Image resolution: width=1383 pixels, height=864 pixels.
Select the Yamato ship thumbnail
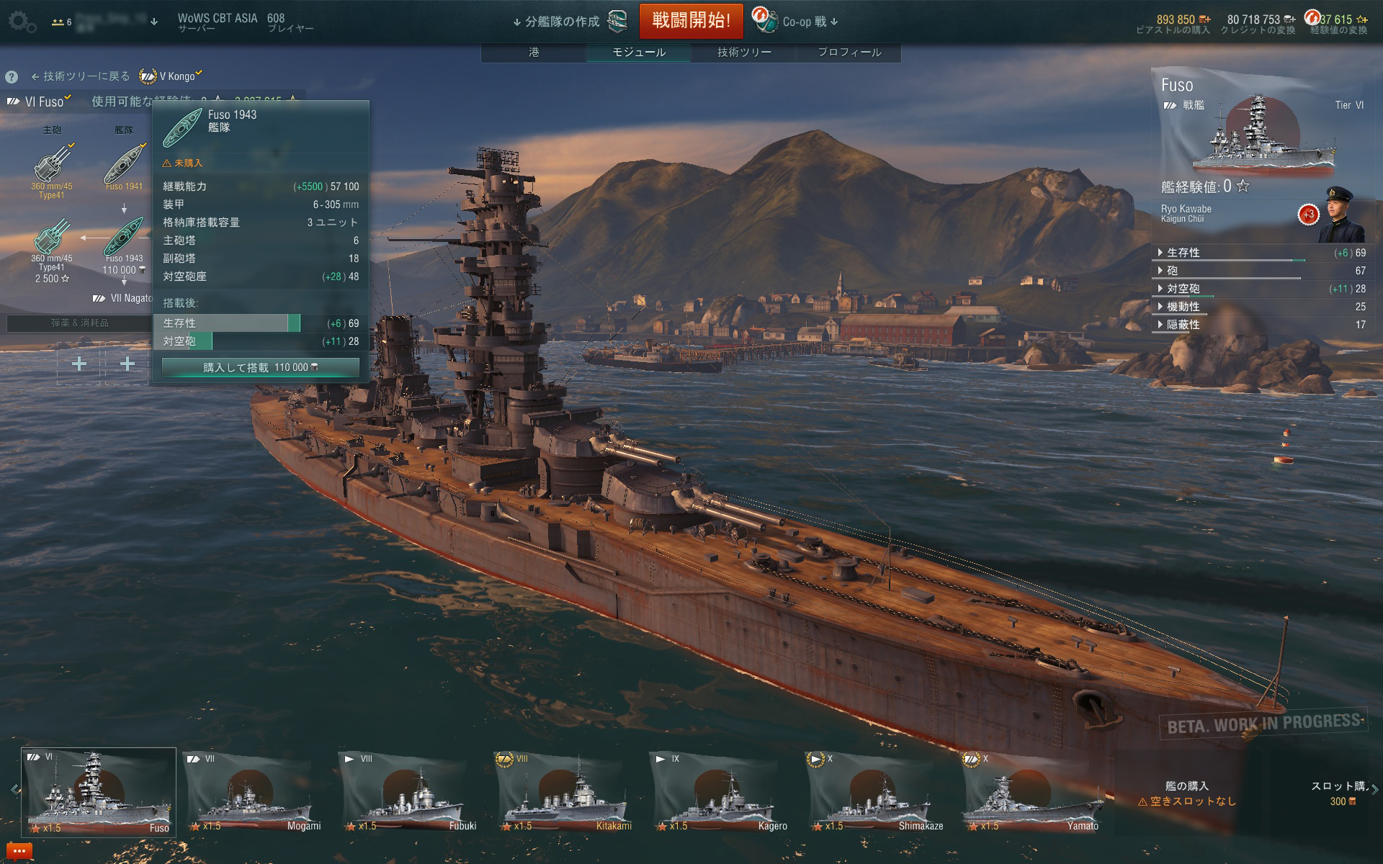point(1033,792)
